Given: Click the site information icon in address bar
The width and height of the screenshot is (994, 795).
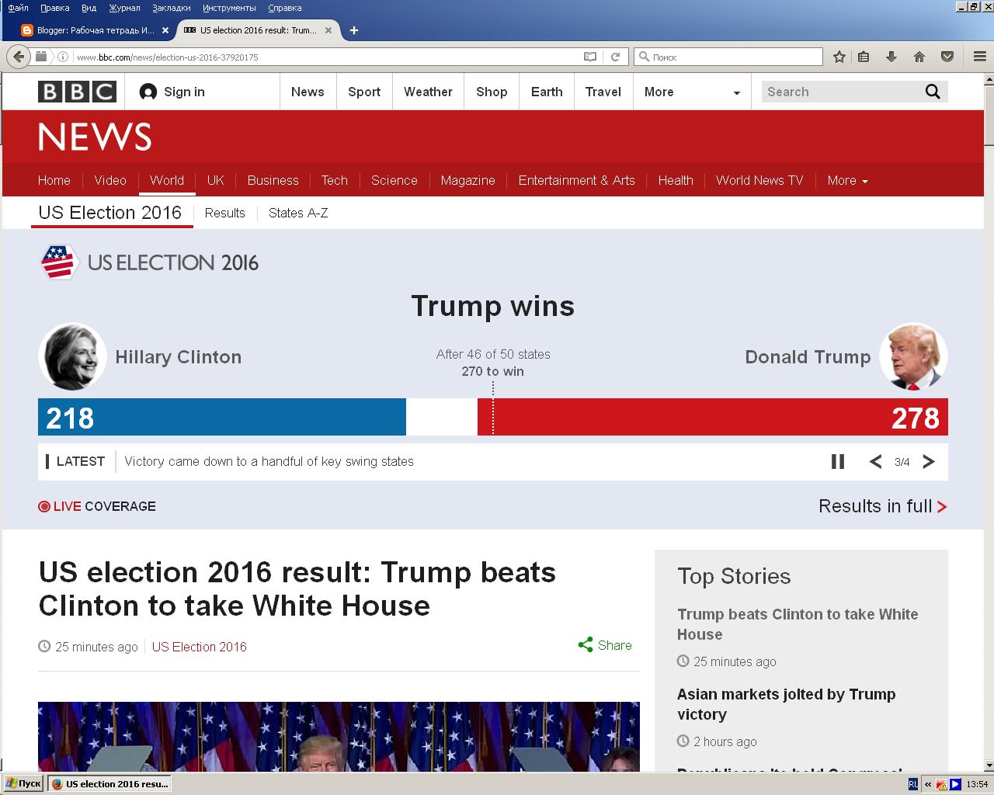Looking at the screenshot, I should click(x=64, y=57).
